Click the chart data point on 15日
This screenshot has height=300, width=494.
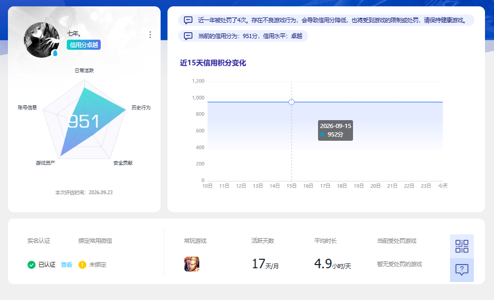point(292,102)
